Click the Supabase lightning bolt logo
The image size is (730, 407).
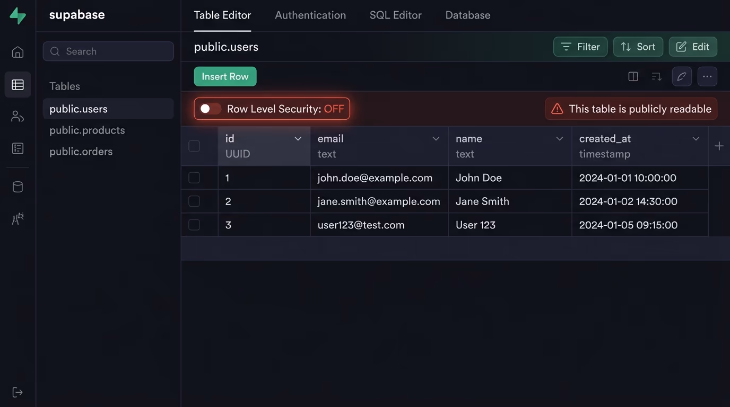coord(18,15)
